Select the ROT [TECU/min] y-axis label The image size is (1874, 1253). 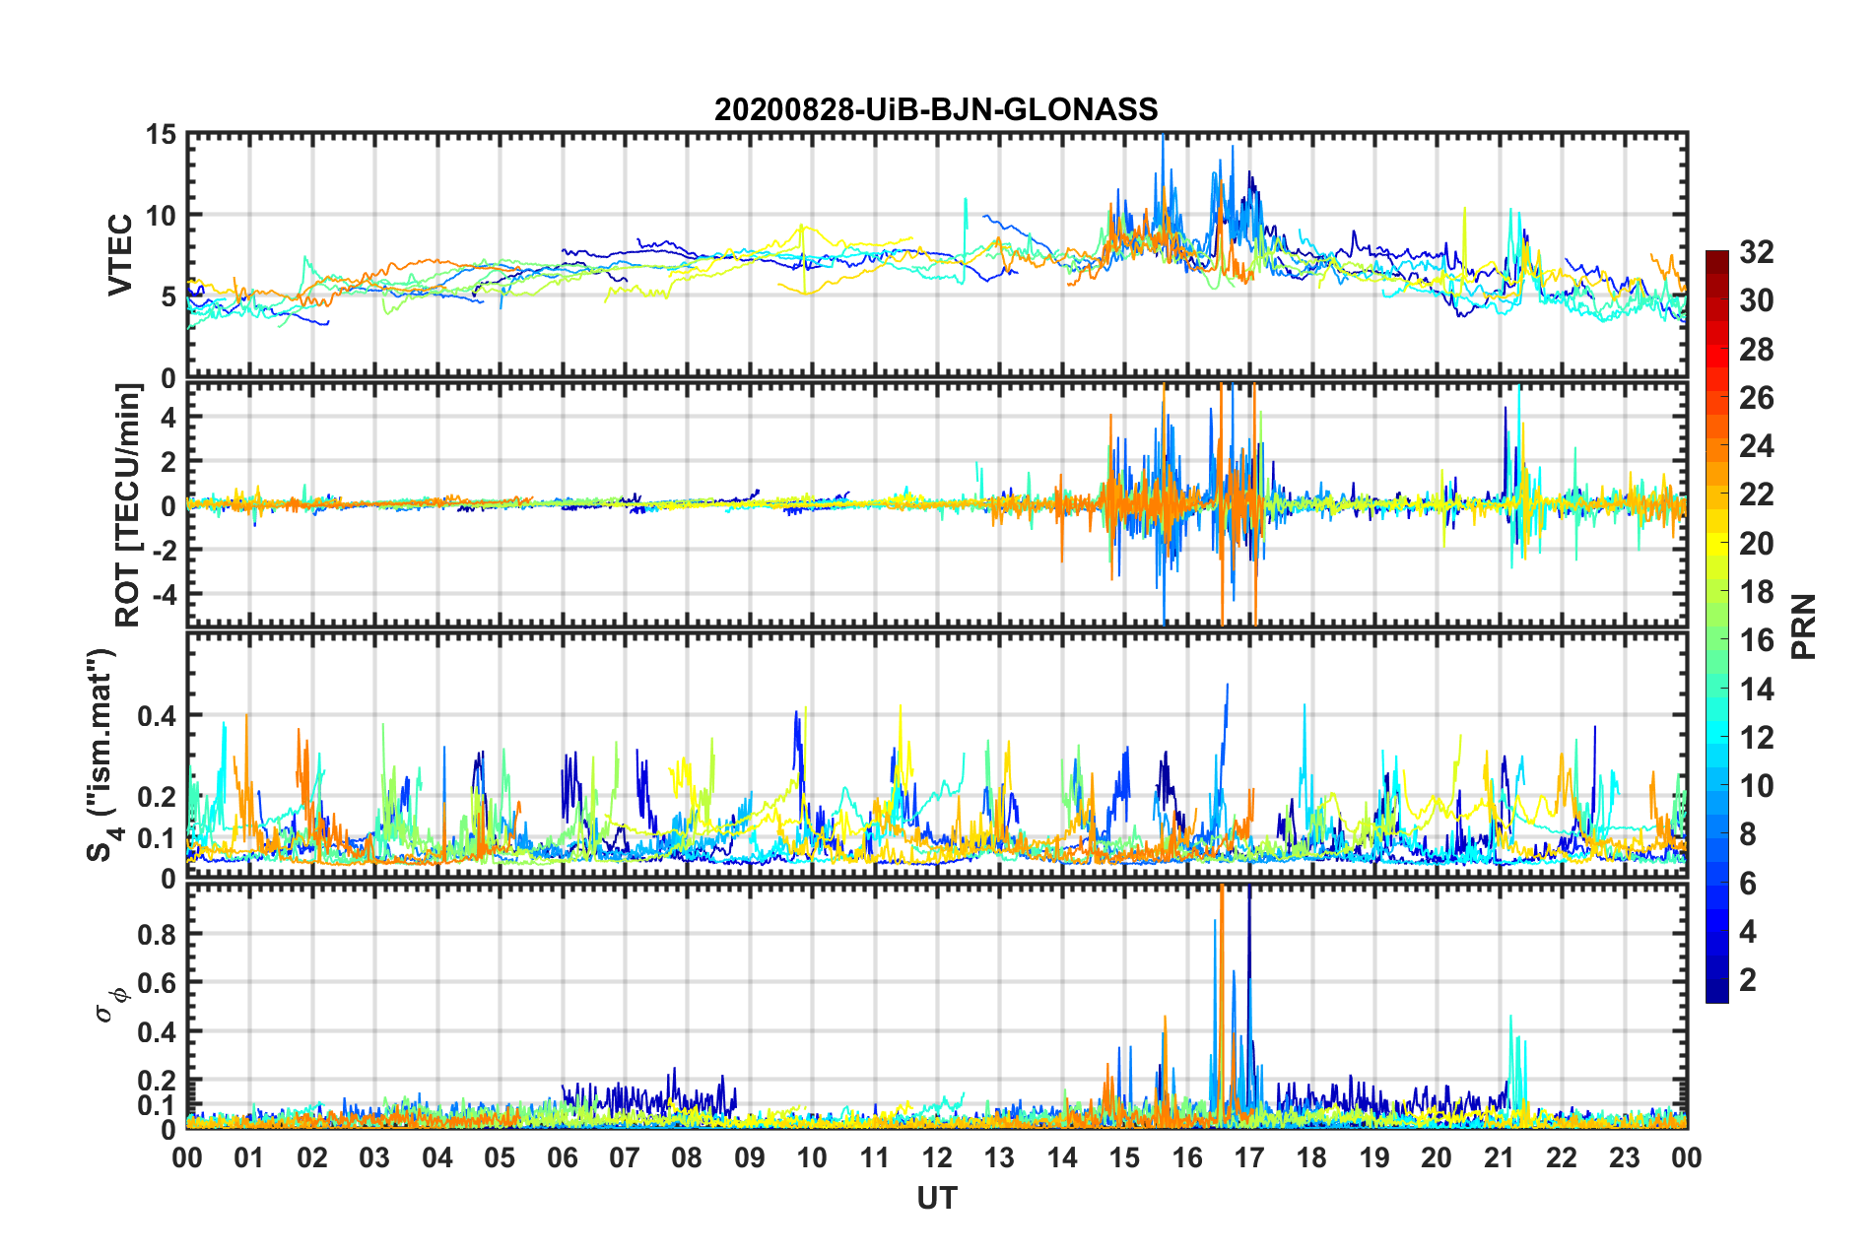128,504
